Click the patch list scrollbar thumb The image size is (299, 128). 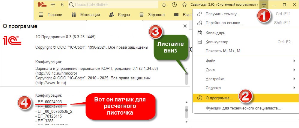(187, 110)
